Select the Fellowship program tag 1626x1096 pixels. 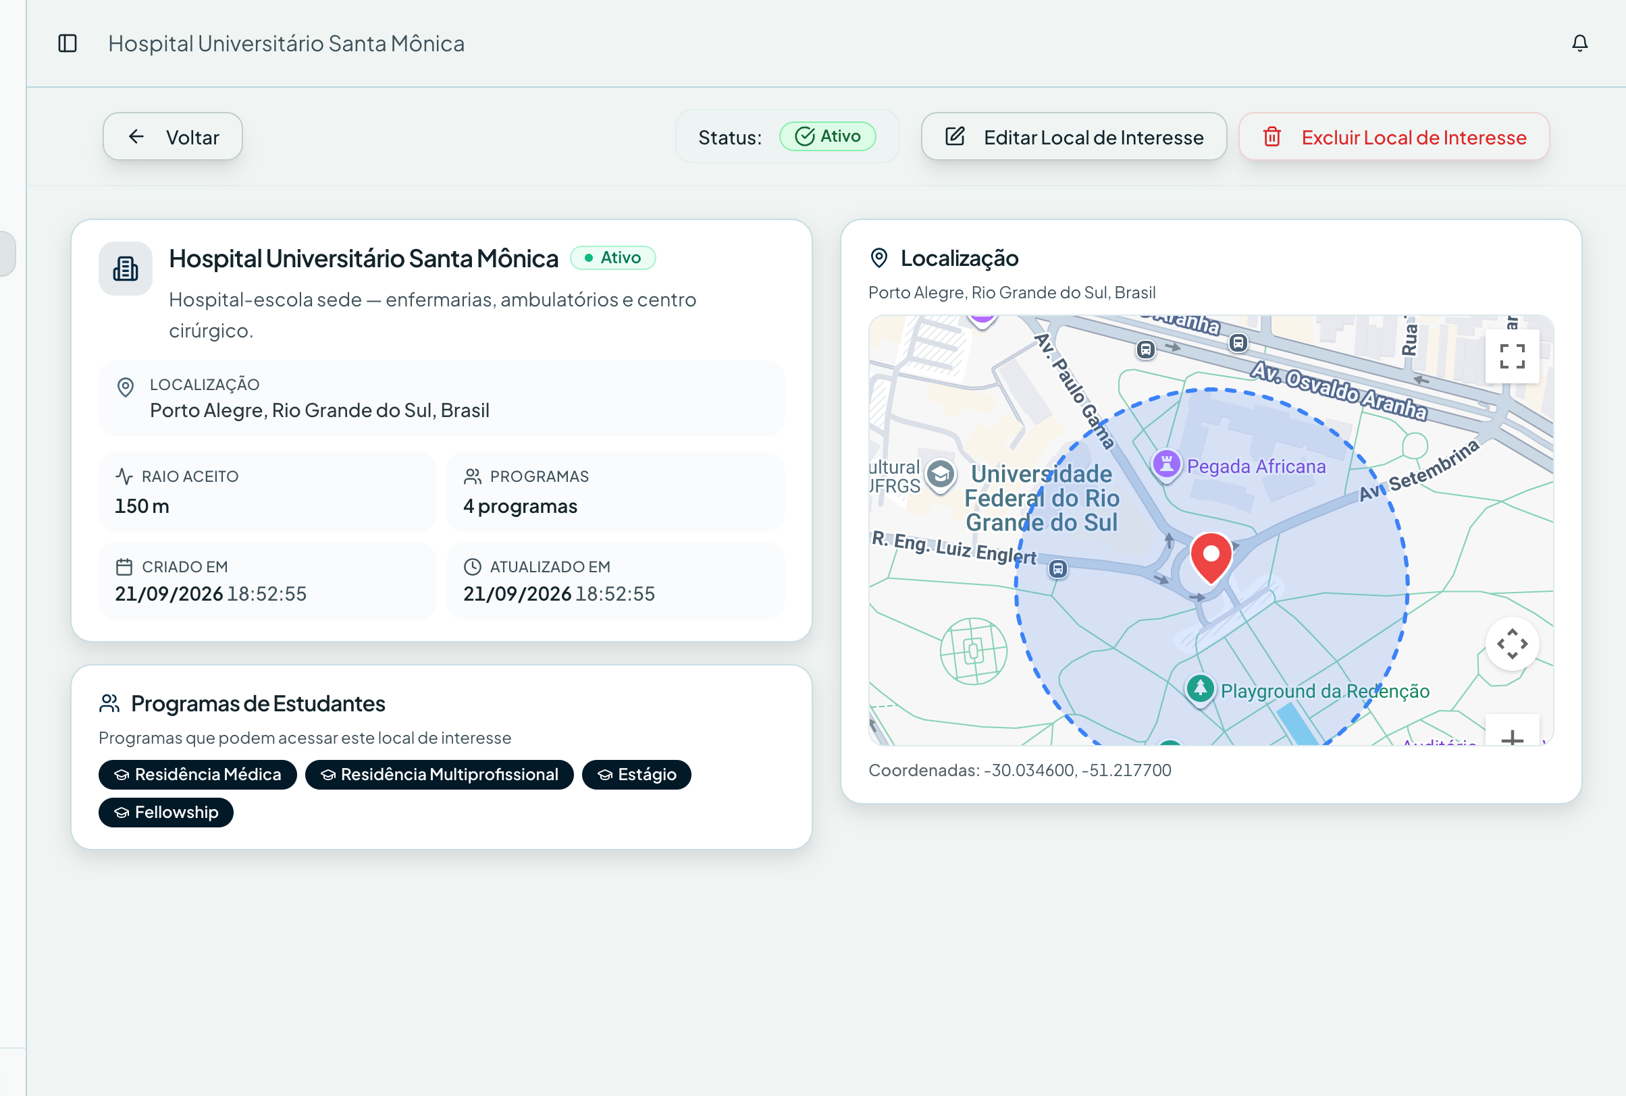(165, 813)
